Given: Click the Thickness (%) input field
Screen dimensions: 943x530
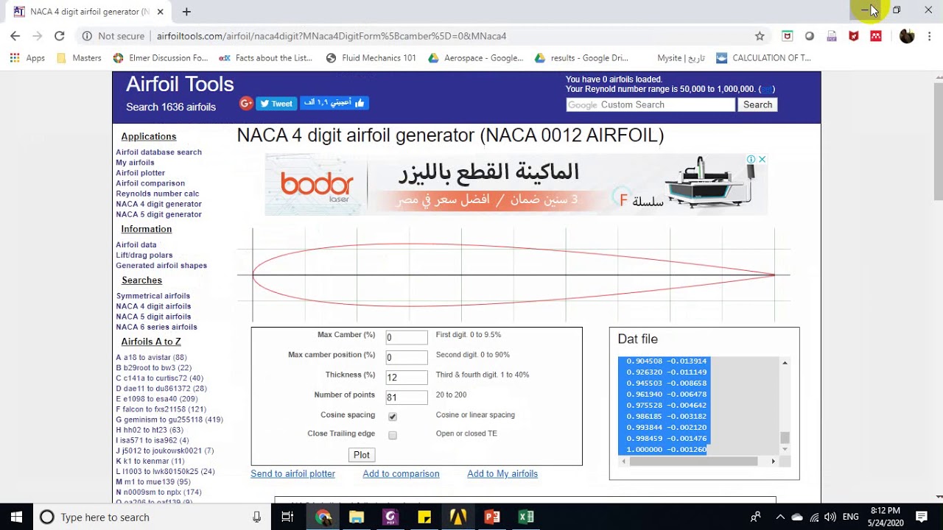Looking at the screenshot, I should pyautogui.click(x=406, y=378).
